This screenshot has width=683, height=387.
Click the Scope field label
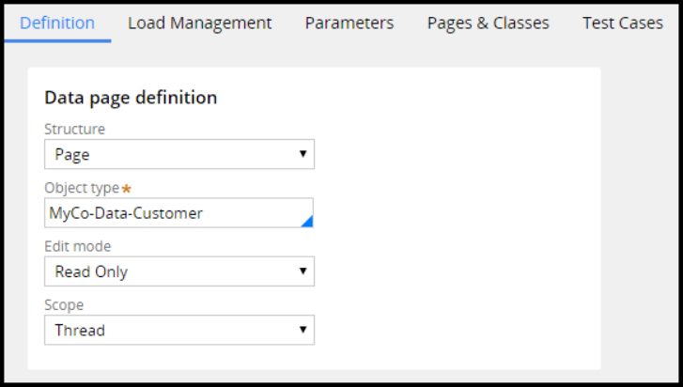(x=64, y=304)
